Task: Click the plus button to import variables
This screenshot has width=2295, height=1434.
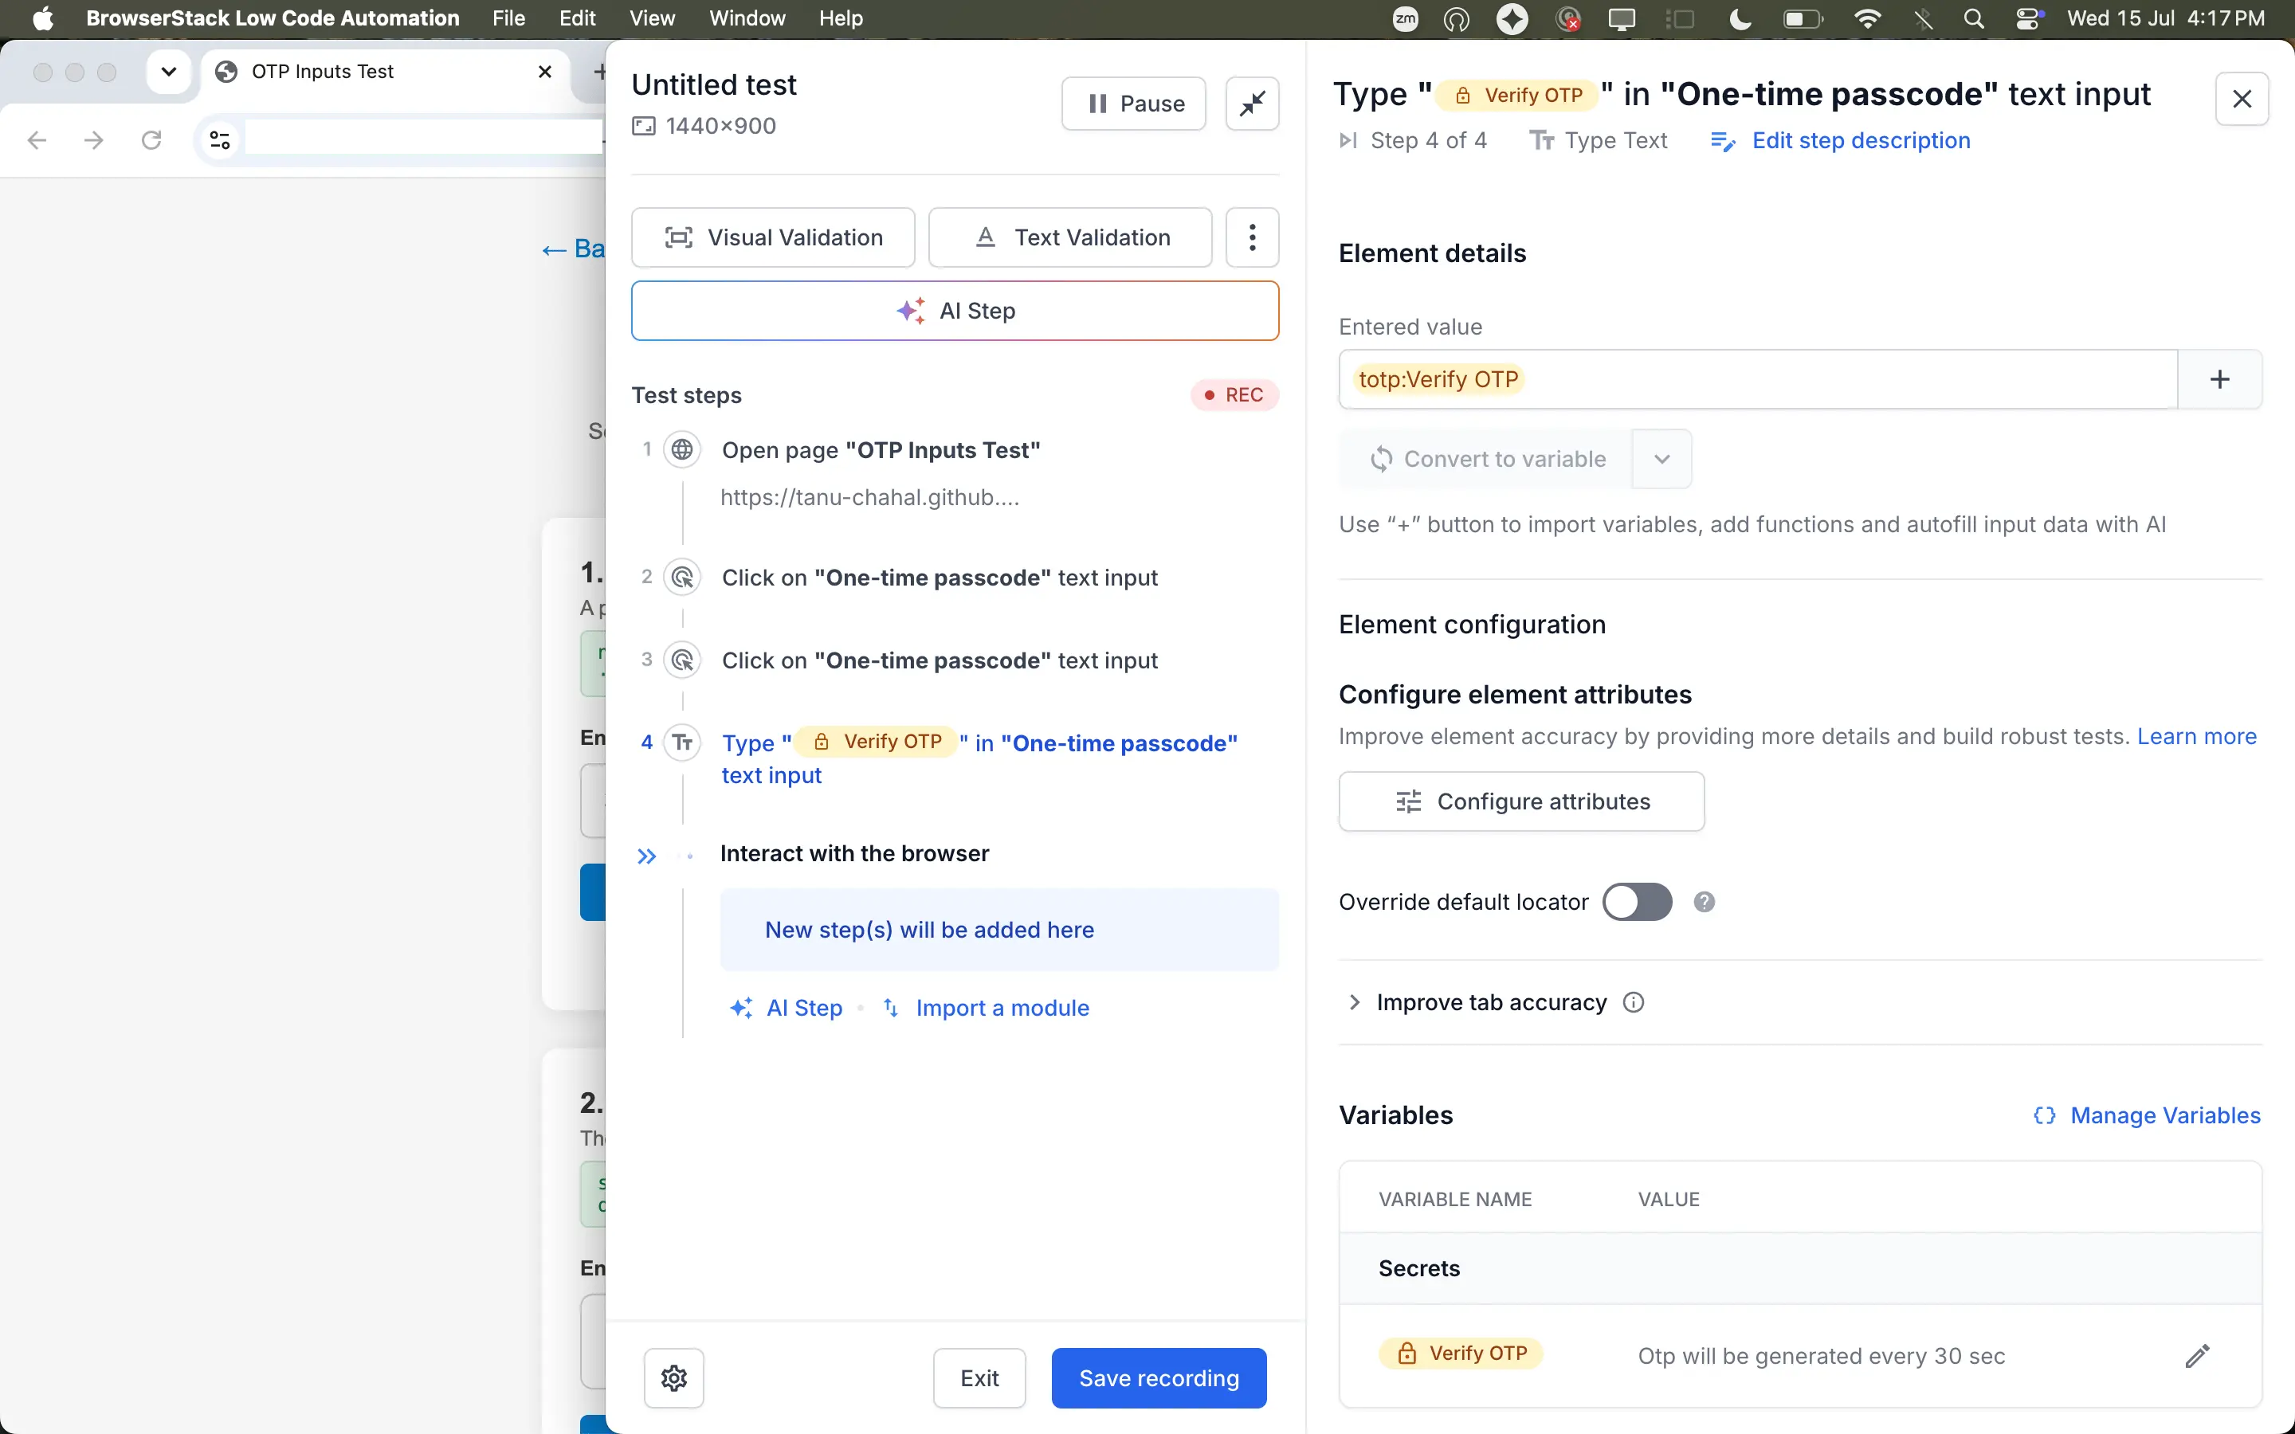Action: point(2219,379)
